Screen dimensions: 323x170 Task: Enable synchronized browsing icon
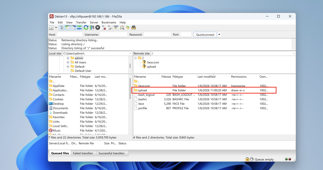click(128, 27)
